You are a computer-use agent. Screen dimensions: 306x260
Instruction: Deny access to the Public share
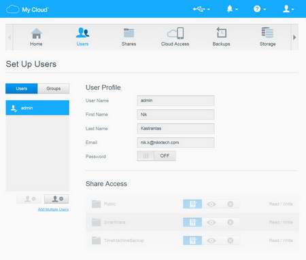pos(231,204)
